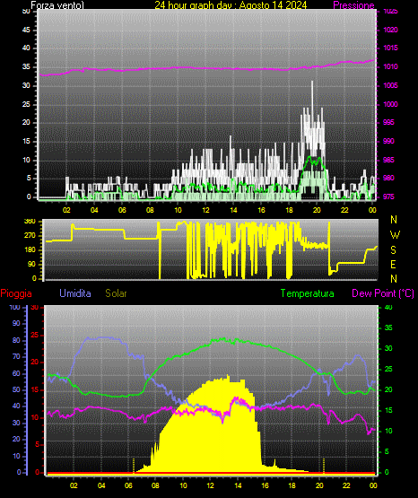Click the 35 temperature axis value
This screenshot has width=418, height=498.
point(388,328)
